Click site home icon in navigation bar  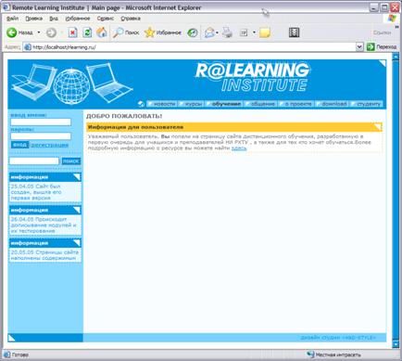coord(141,104)
